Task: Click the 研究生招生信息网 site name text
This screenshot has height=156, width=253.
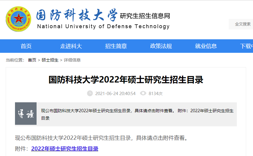Action: [145, 16]
